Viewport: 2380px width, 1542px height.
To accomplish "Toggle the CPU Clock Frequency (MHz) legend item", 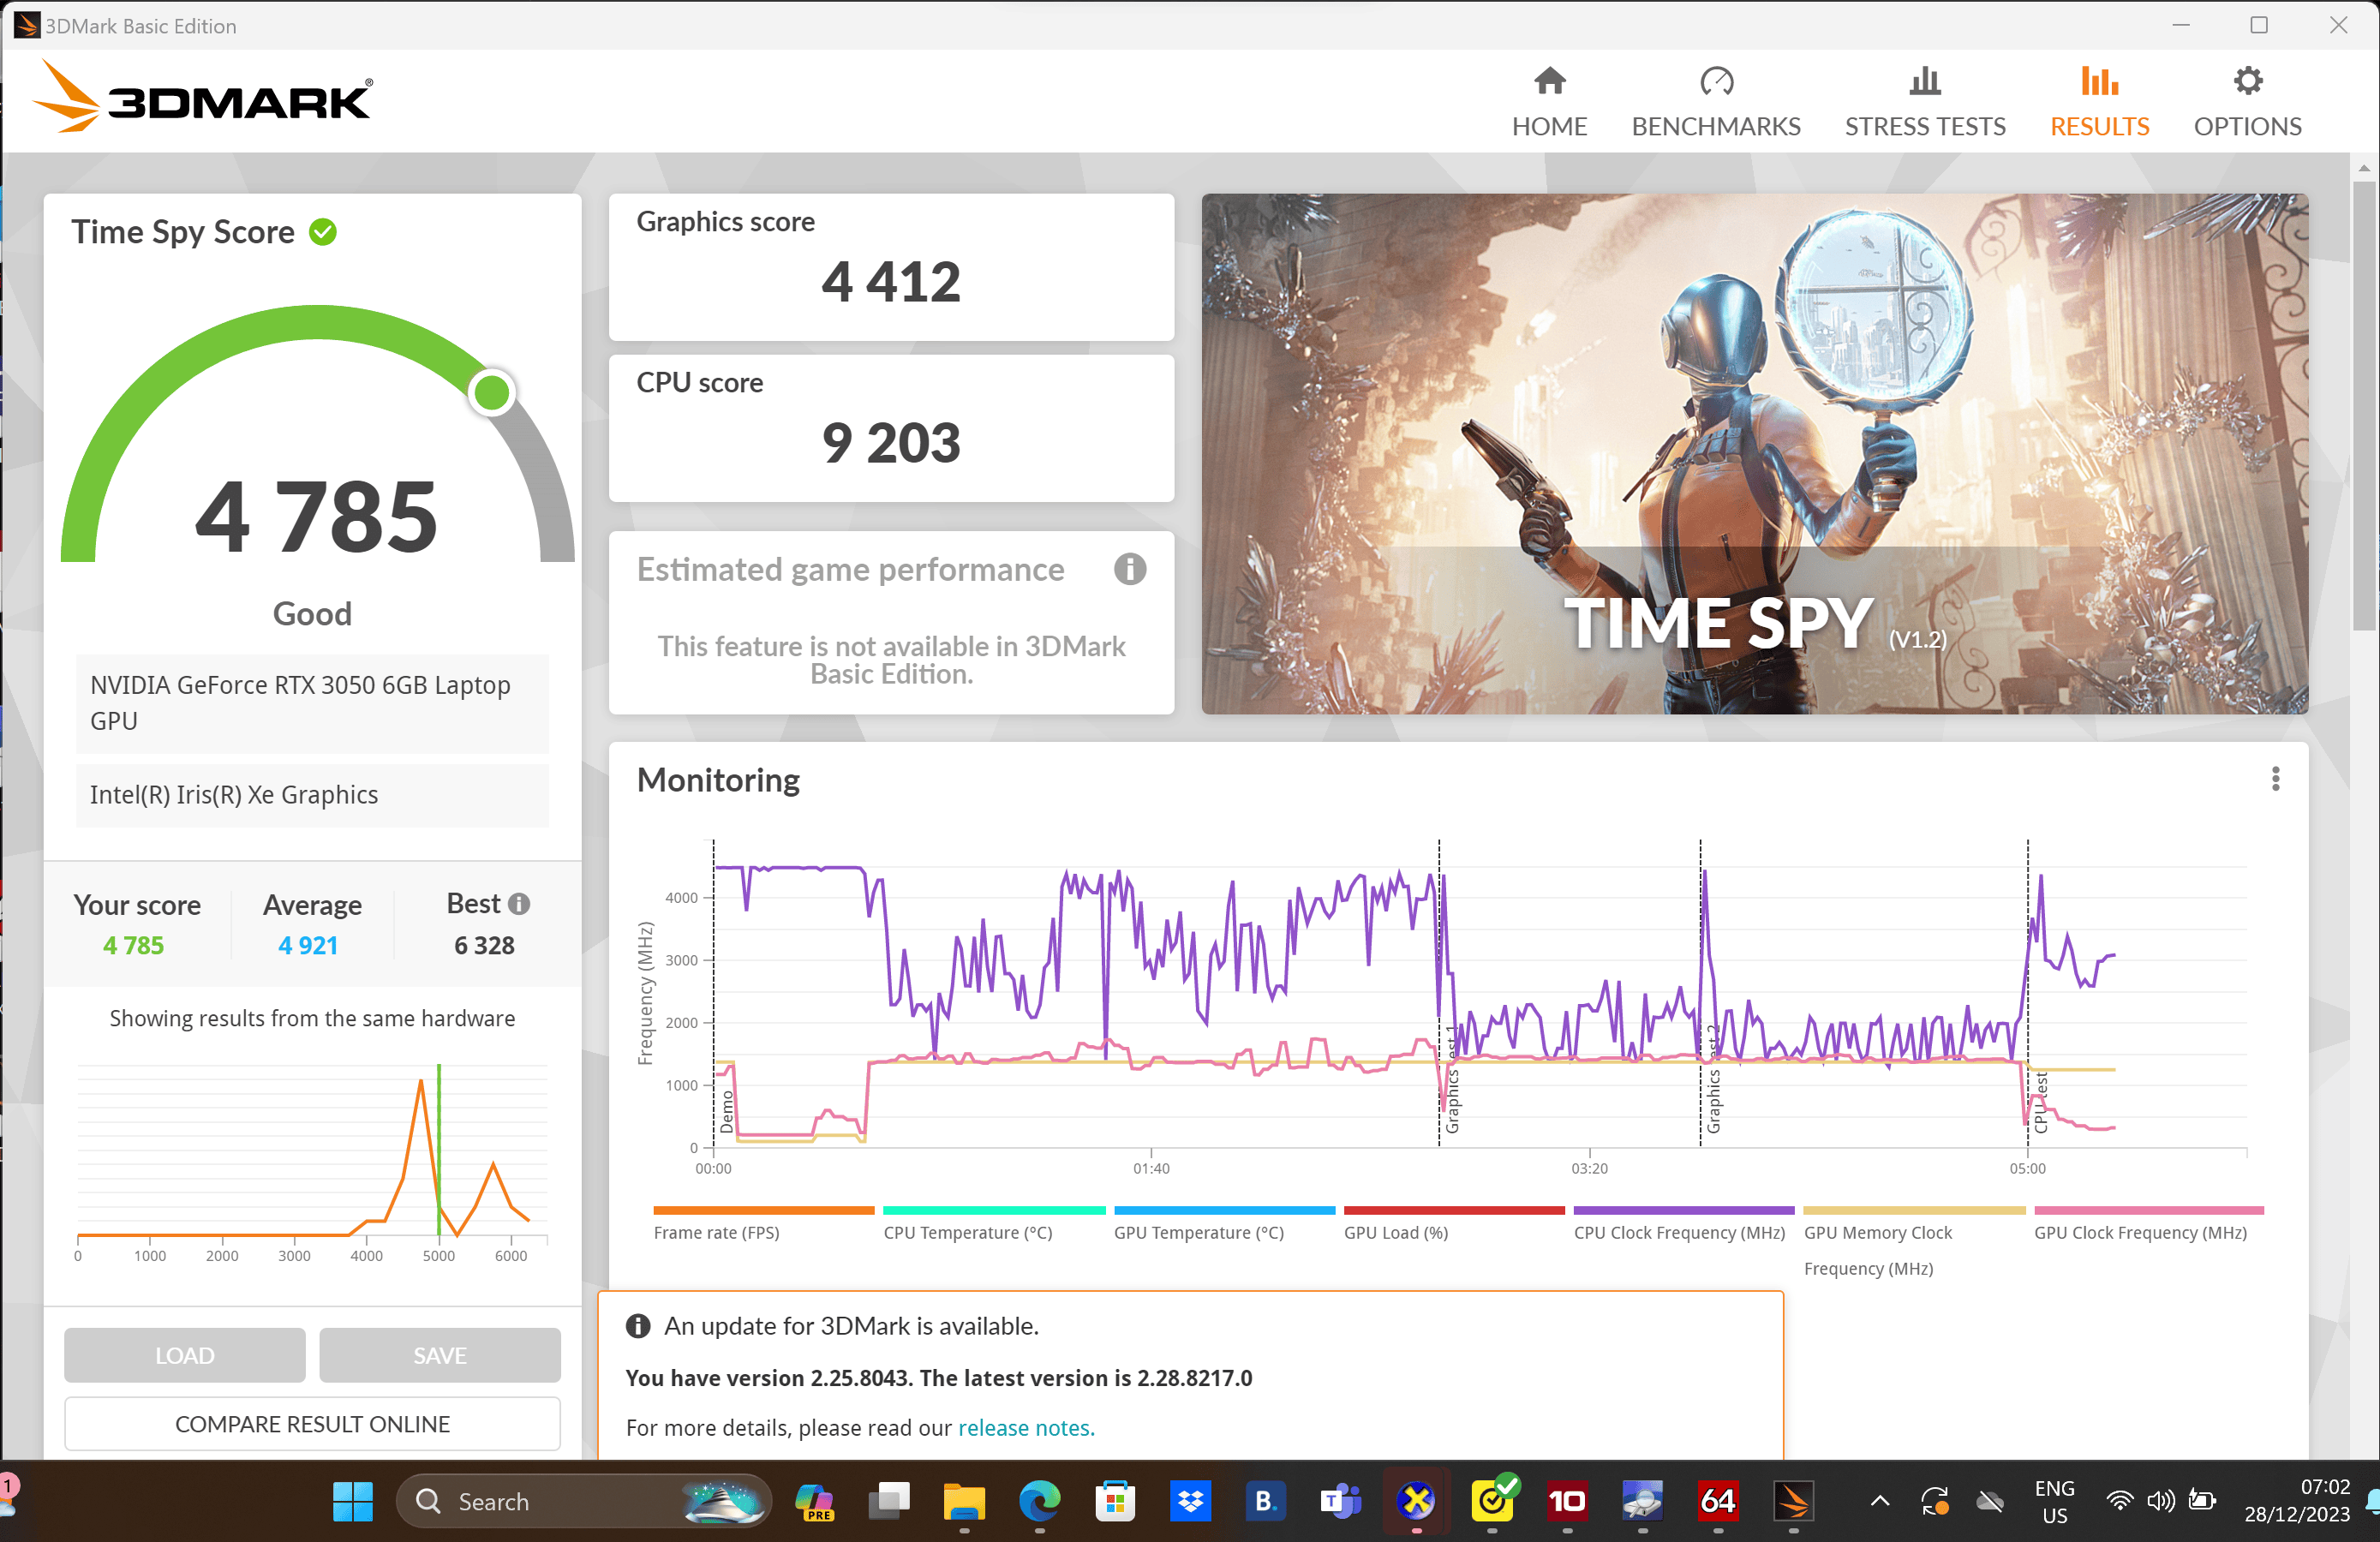I will [x=1684, y=1225].
